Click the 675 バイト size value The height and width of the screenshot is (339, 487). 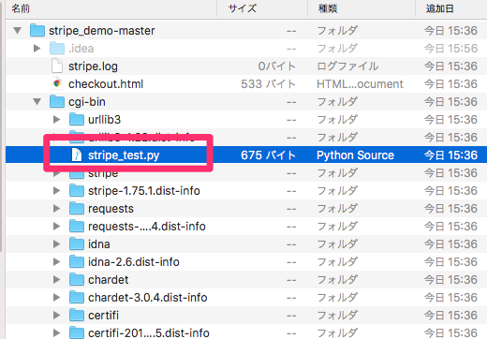[268, 155]
